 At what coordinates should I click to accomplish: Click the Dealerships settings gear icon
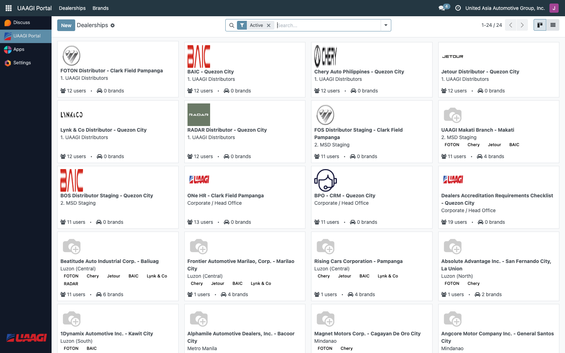[113, 25]
